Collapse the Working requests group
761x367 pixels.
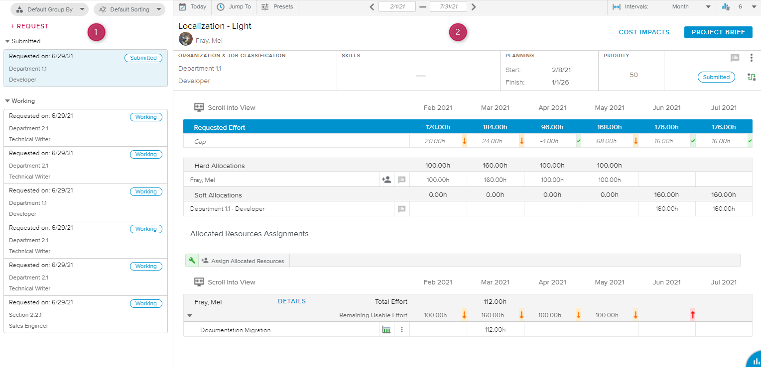(x=7, y=101)
